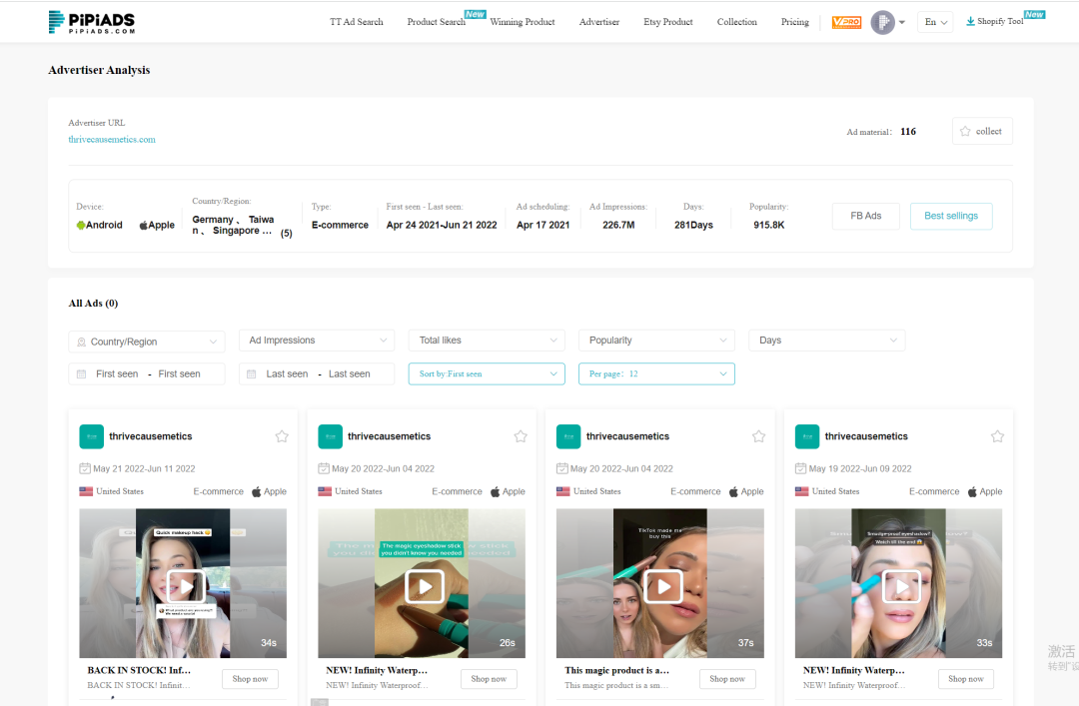This screenshot has height=706, width=1079.
Task: Open FB Ads button
Action: coord(865,216)
